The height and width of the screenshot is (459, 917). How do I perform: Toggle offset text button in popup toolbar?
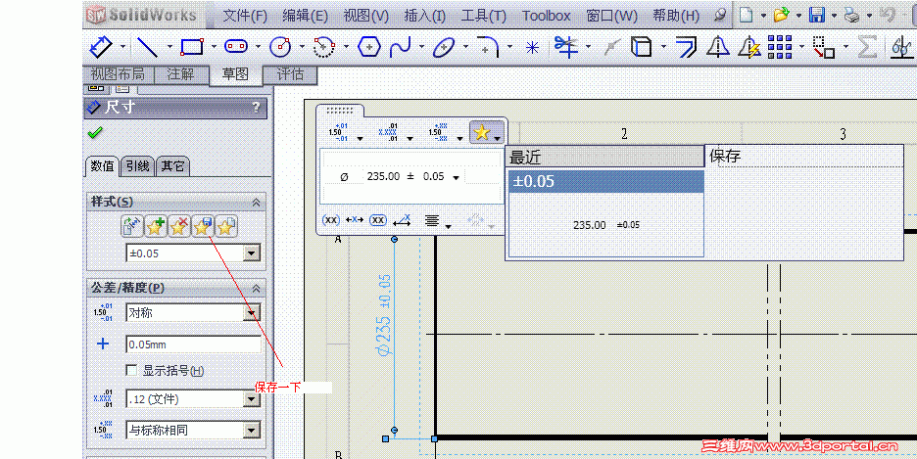click(x=402, y=220)
